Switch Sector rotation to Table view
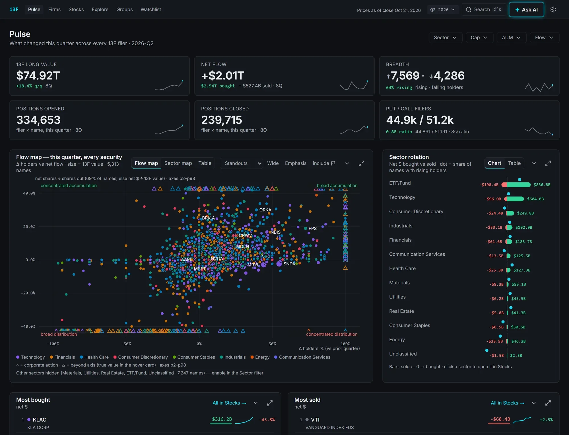The image size is (569, 435). click(x=514, y=163)
